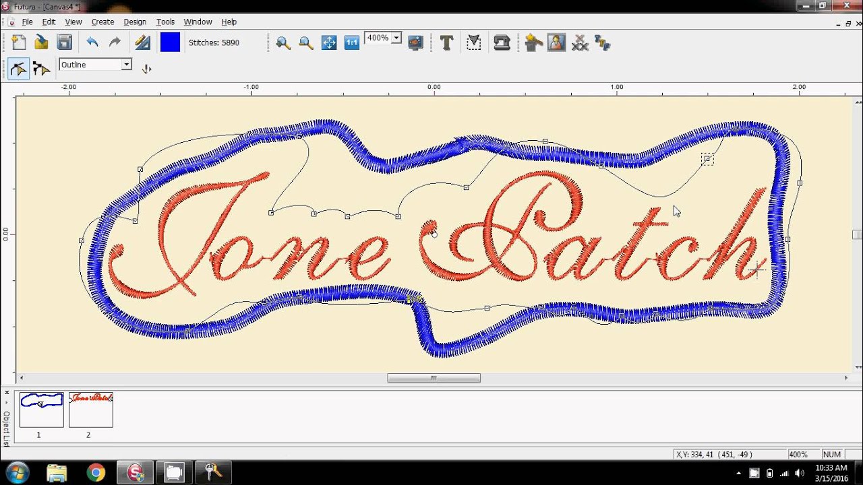863x485 pixels.
Task: Open the cross stitch tool icon
Action: coord(580,43)
